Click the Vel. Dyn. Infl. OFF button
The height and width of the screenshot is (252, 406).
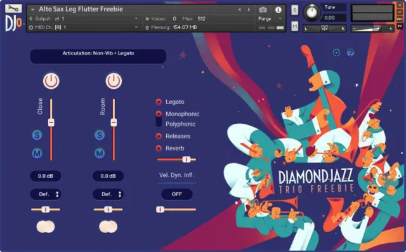tap(177, 194)
